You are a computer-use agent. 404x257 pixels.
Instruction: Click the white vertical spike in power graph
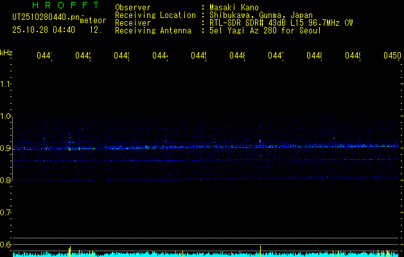(260, 250)
